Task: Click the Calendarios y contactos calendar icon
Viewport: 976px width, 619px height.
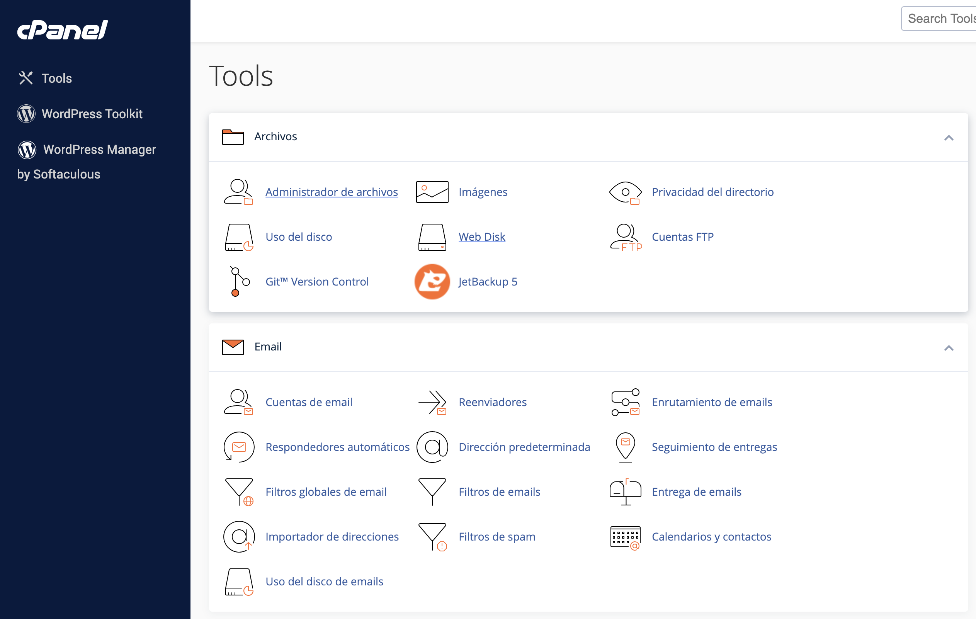Action: click(626, 537)
